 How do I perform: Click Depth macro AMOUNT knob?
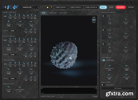(x=126, y=47)
